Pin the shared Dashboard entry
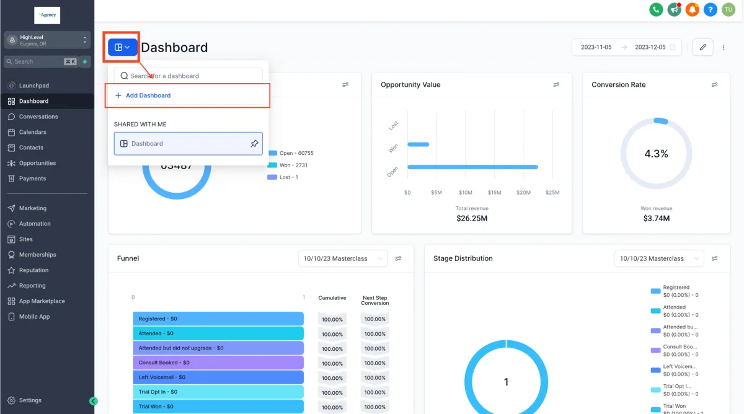This screenshot has height=414, width=744. [254, 144]
